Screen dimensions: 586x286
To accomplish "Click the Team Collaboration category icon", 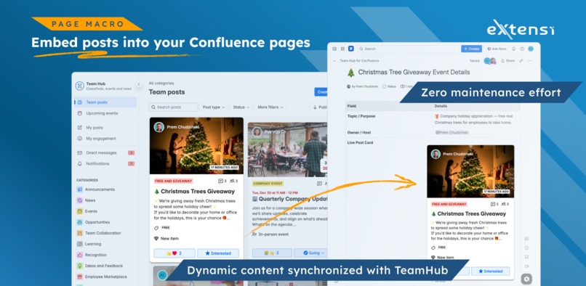I will [x=79, y=233].
